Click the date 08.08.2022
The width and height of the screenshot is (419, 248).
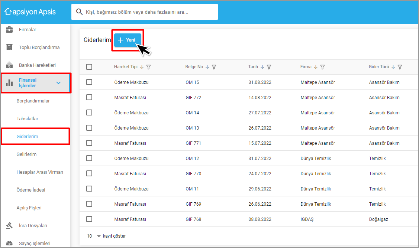260,219
